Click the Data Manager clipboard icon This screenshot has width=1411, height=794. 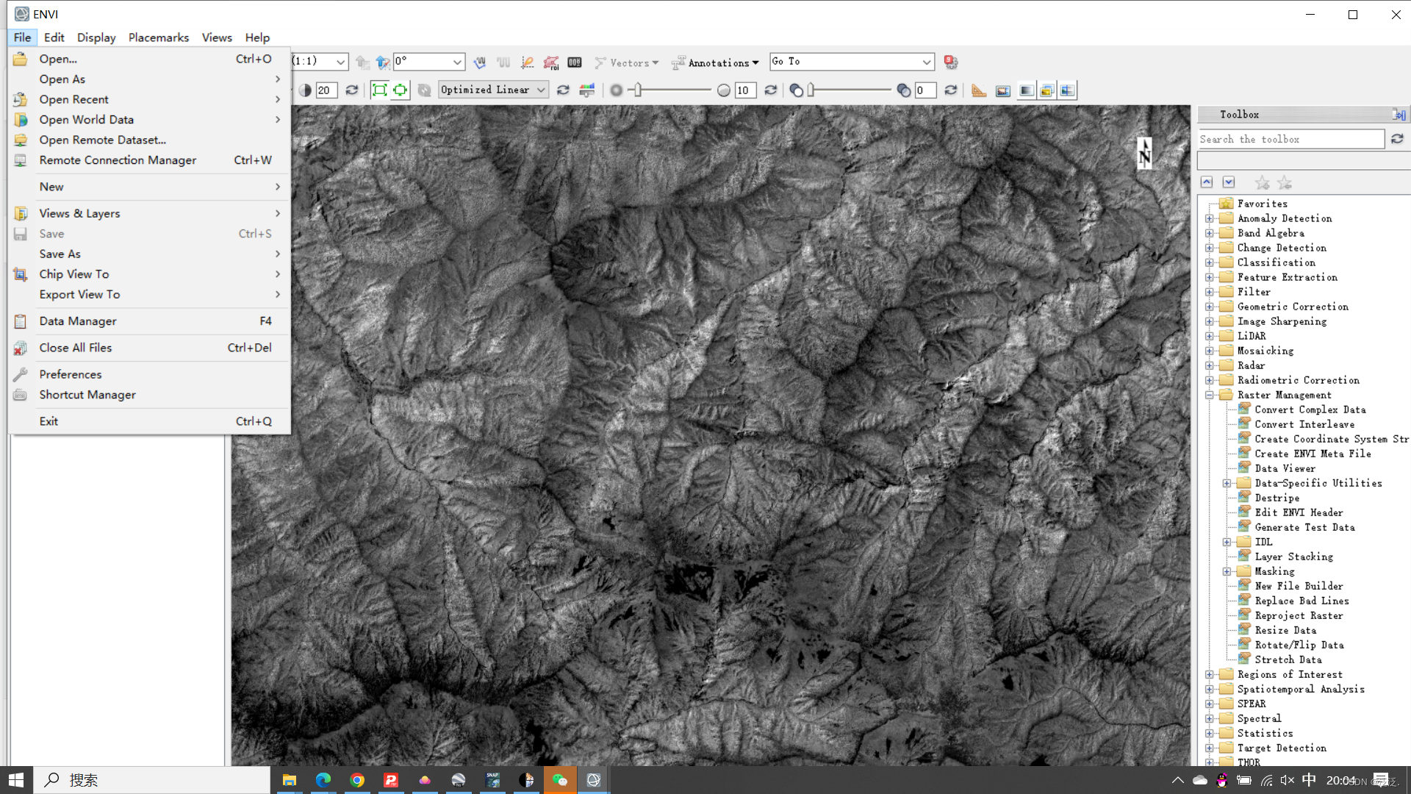click(x=21, y=321)
